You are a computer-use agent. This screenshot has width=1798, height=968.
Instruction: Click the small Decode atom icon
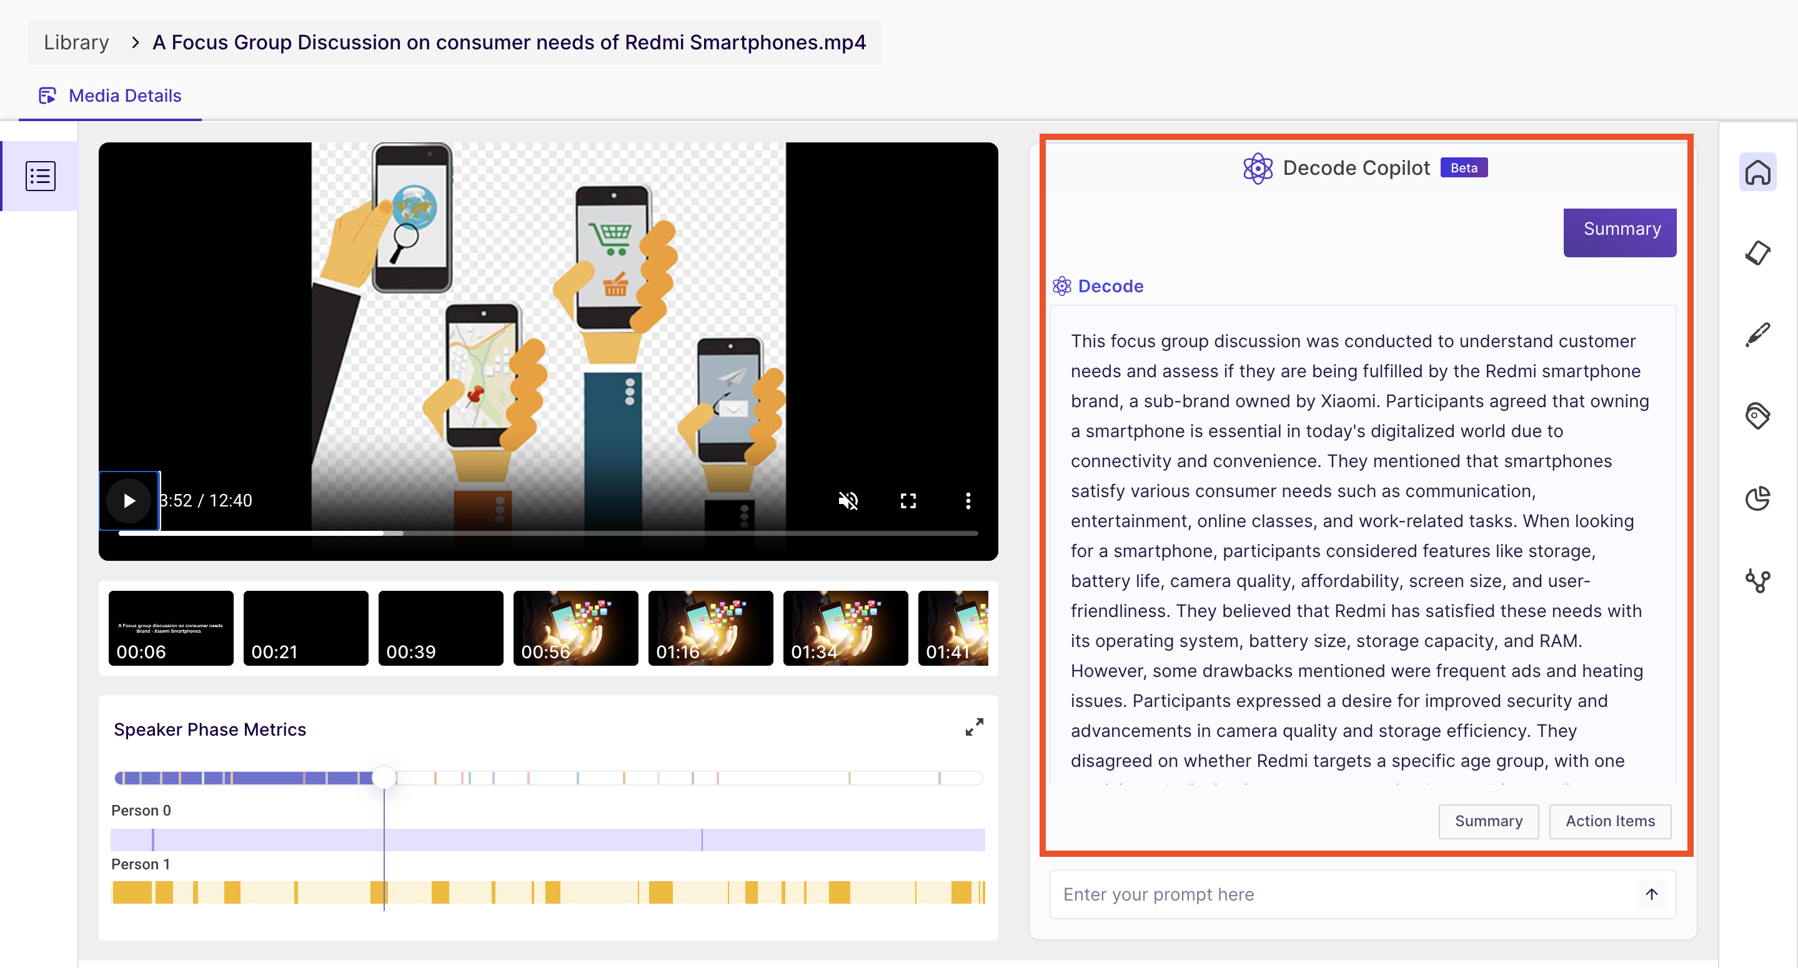point(1061,286)
